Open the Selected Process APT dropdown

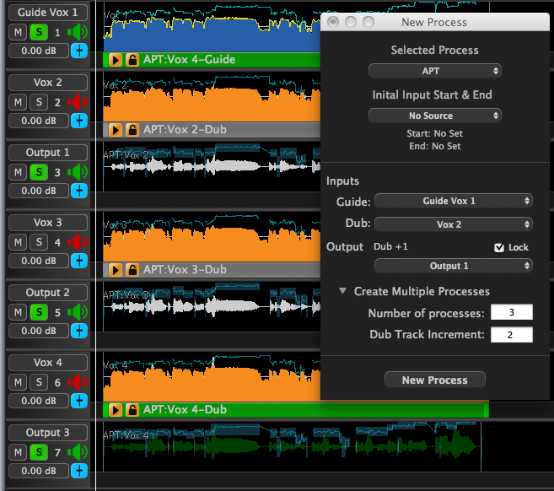pos(435,71)
